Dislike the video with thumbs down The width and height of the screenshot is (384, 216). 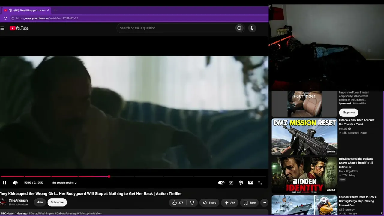tap(192, 203)
